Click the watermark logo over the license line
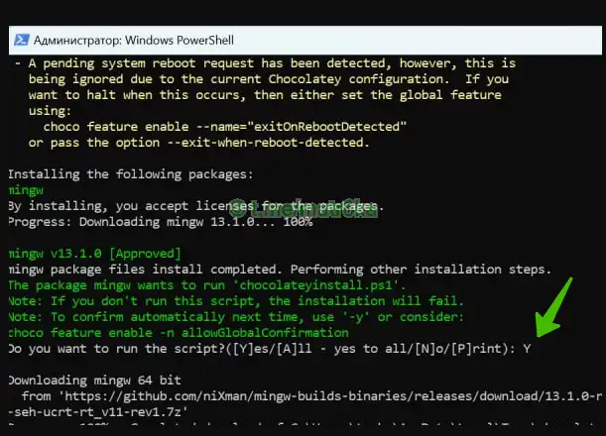Viewport: 606px width, 436px height. [303, 208]
